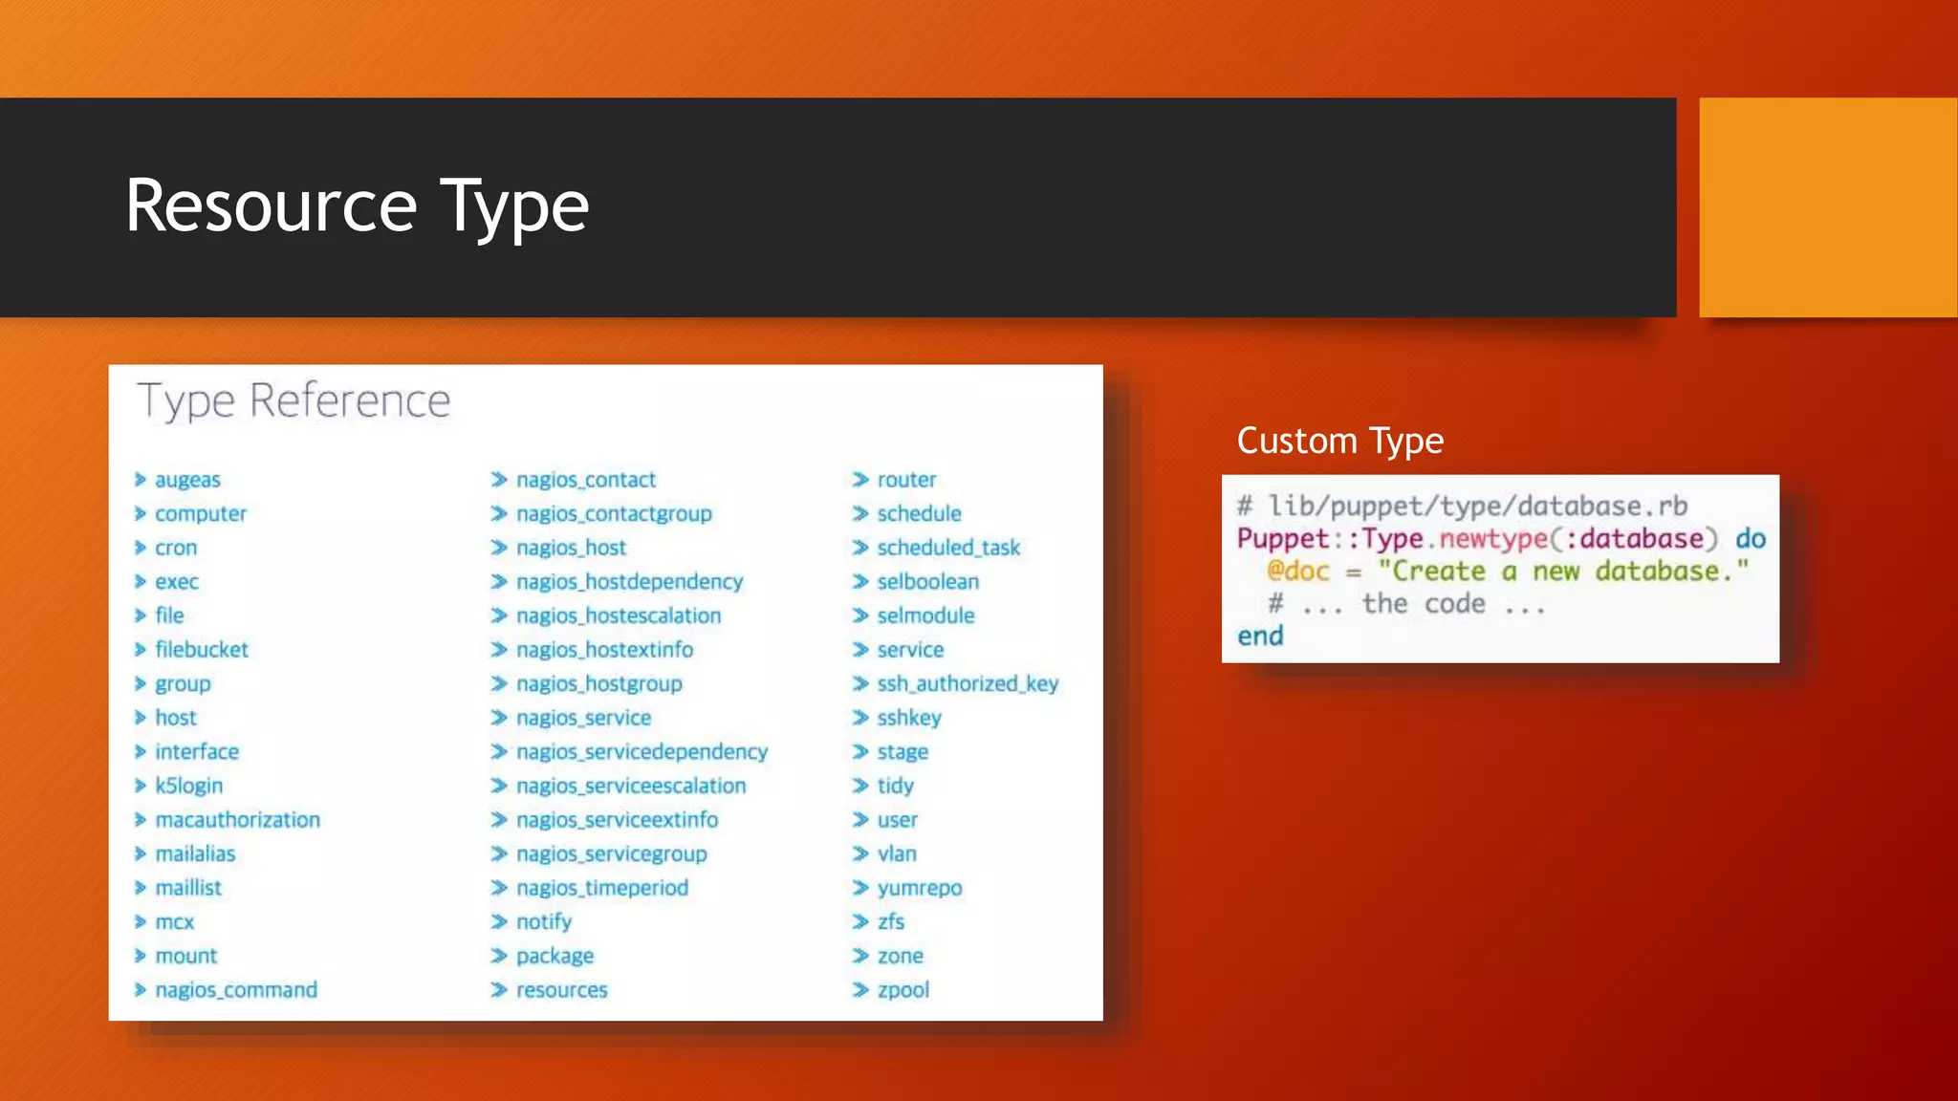Click the orange square beside title

(x=1827, y=207)
